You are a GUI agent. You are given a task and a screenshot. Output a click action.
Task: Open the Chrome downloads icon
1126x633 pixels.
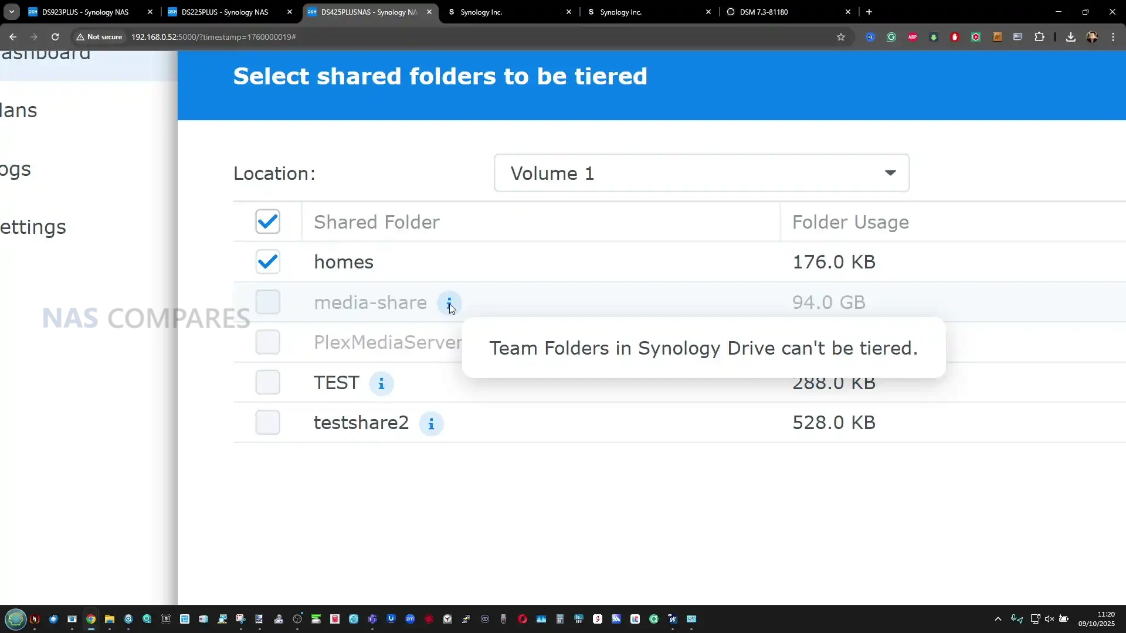click(1071, 37)
